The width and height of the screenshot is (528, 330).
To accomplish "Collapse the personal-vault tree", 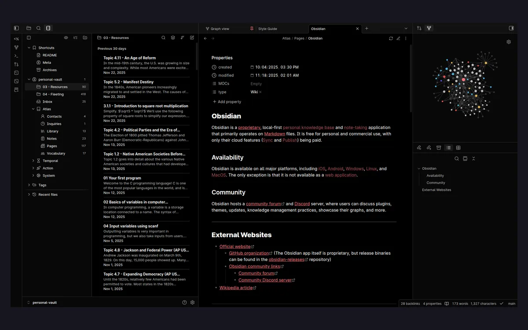I will 29,80.
